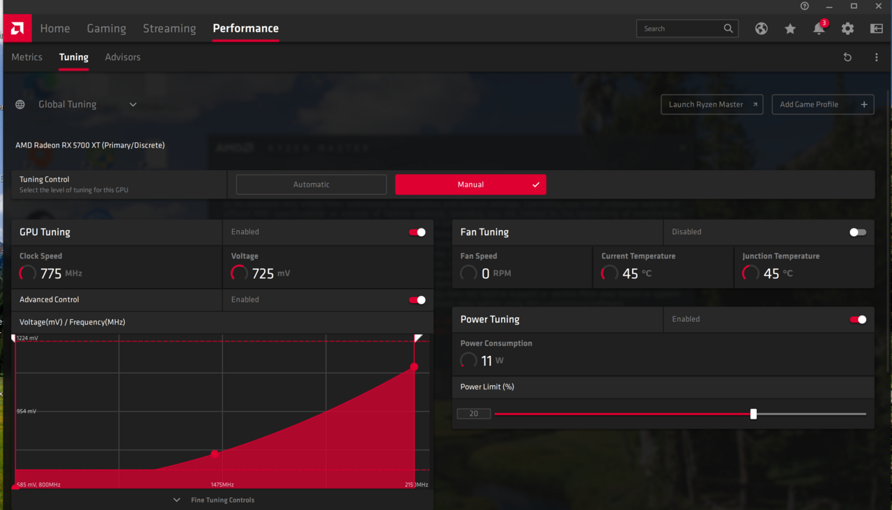The height and width of the screenshot is (510, 892).
Task: Expand the Global Tuning dropdown
Action: pos(133,105)
